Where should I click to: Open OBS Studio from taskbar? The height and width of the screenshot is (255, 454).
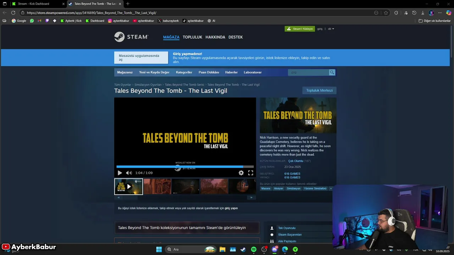pyautogui.click(x=264, y=249)
